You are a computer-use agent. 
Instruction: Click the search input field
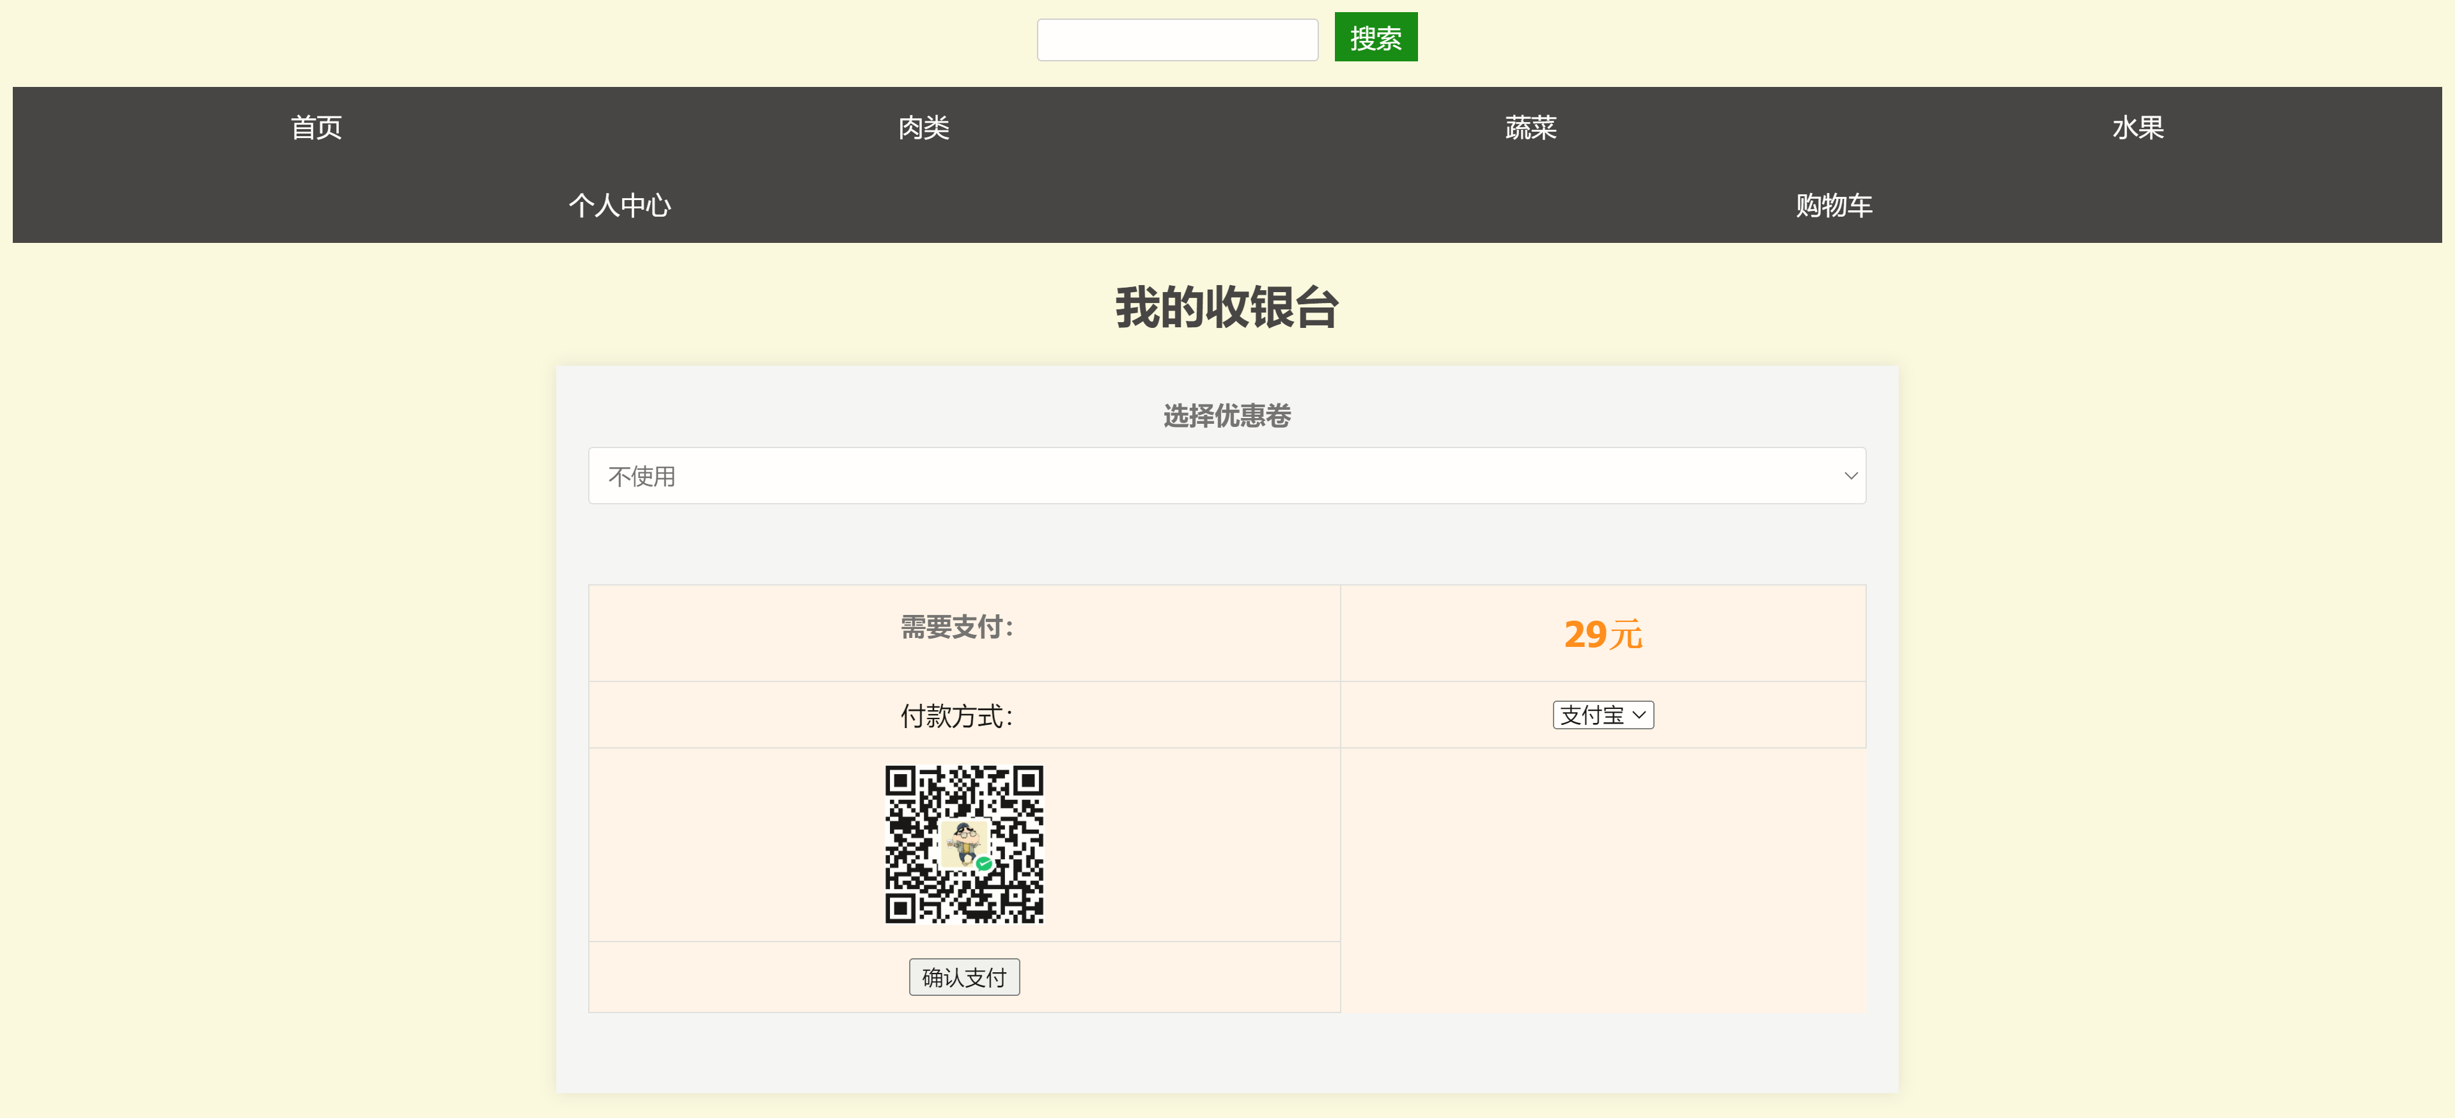[1177, 39]
